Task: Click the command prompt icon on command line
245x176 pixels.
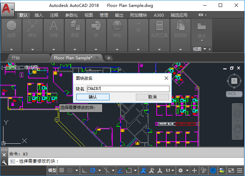Action: [x=12, y=161]
